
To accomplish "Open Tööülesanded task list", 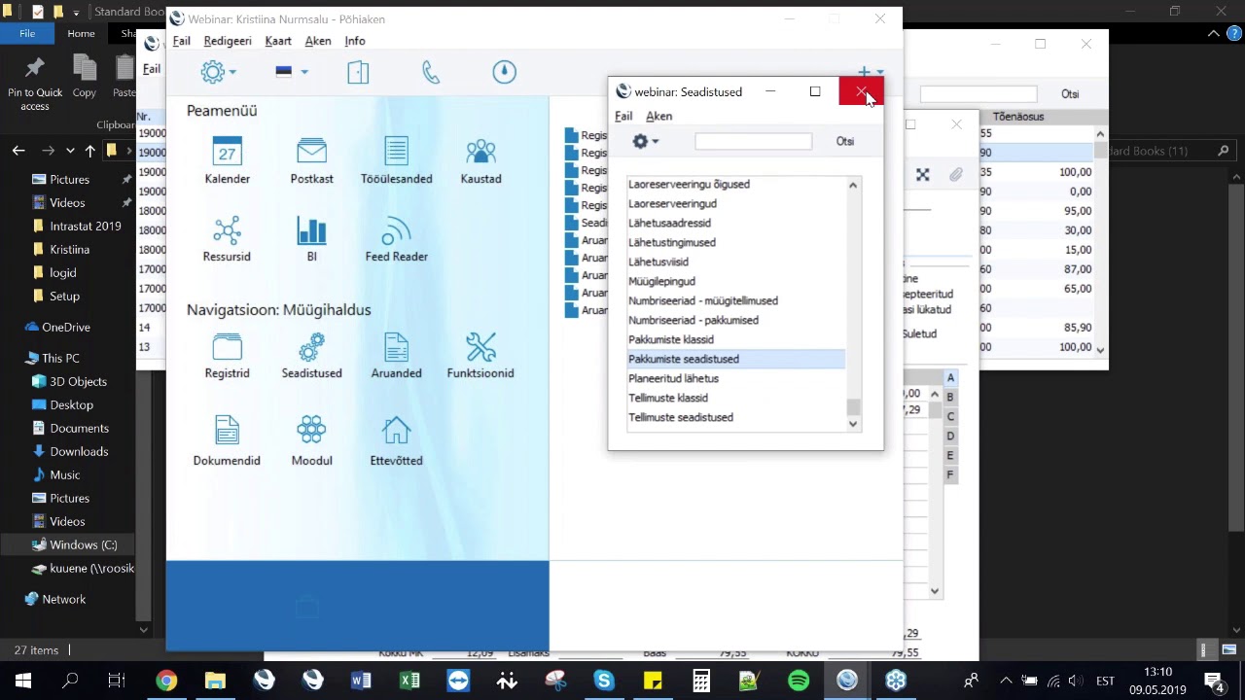I will [x=396, y=160].
